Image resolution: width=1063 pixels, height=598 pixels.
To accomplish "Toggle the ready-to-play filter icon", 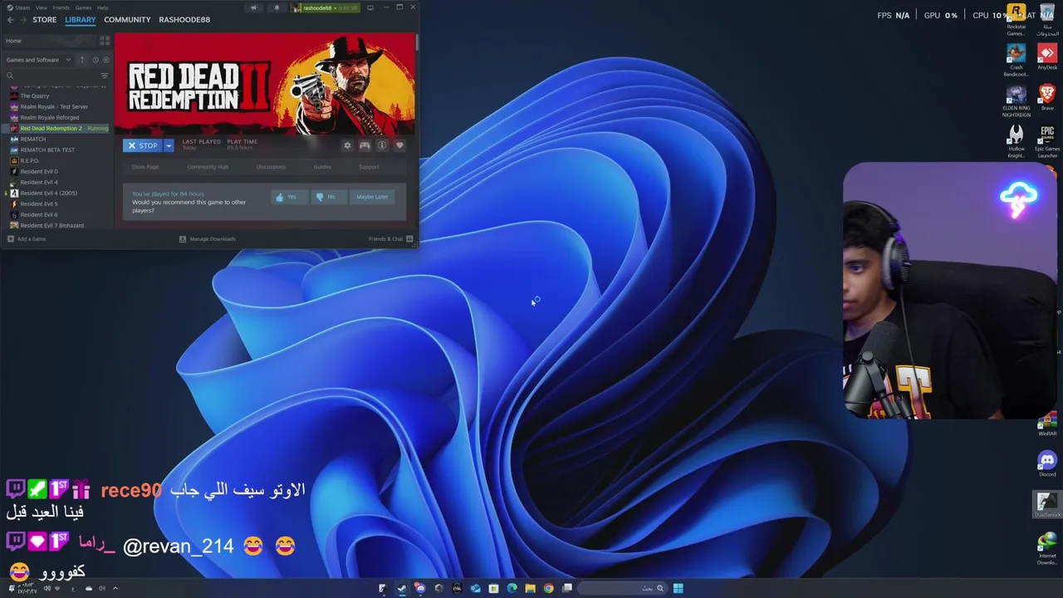I will pos(105,60).
